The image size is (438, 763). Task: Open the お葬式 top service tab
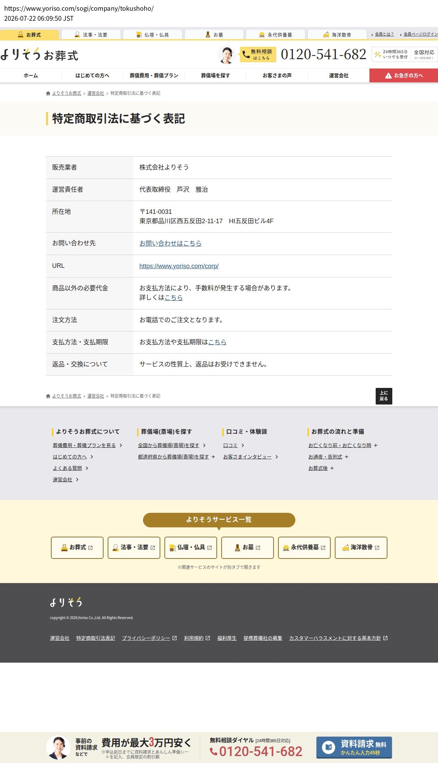[x=29, y=35]
